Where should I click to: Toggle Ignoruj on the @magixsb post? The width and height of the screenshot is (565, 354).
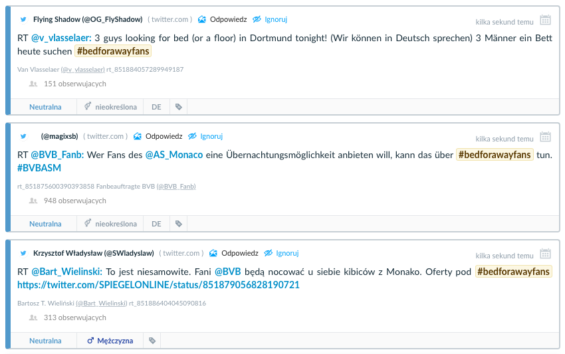pyautogui.click(x=205, y=136)
